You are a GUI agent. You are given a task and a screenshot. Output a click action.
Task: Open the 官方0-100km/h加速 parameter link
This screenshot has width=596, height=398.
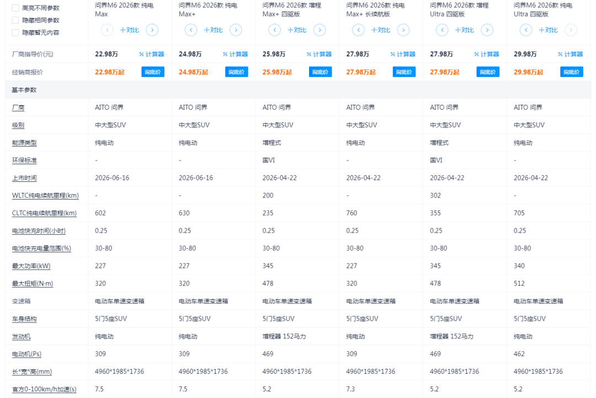click(45, 389)
